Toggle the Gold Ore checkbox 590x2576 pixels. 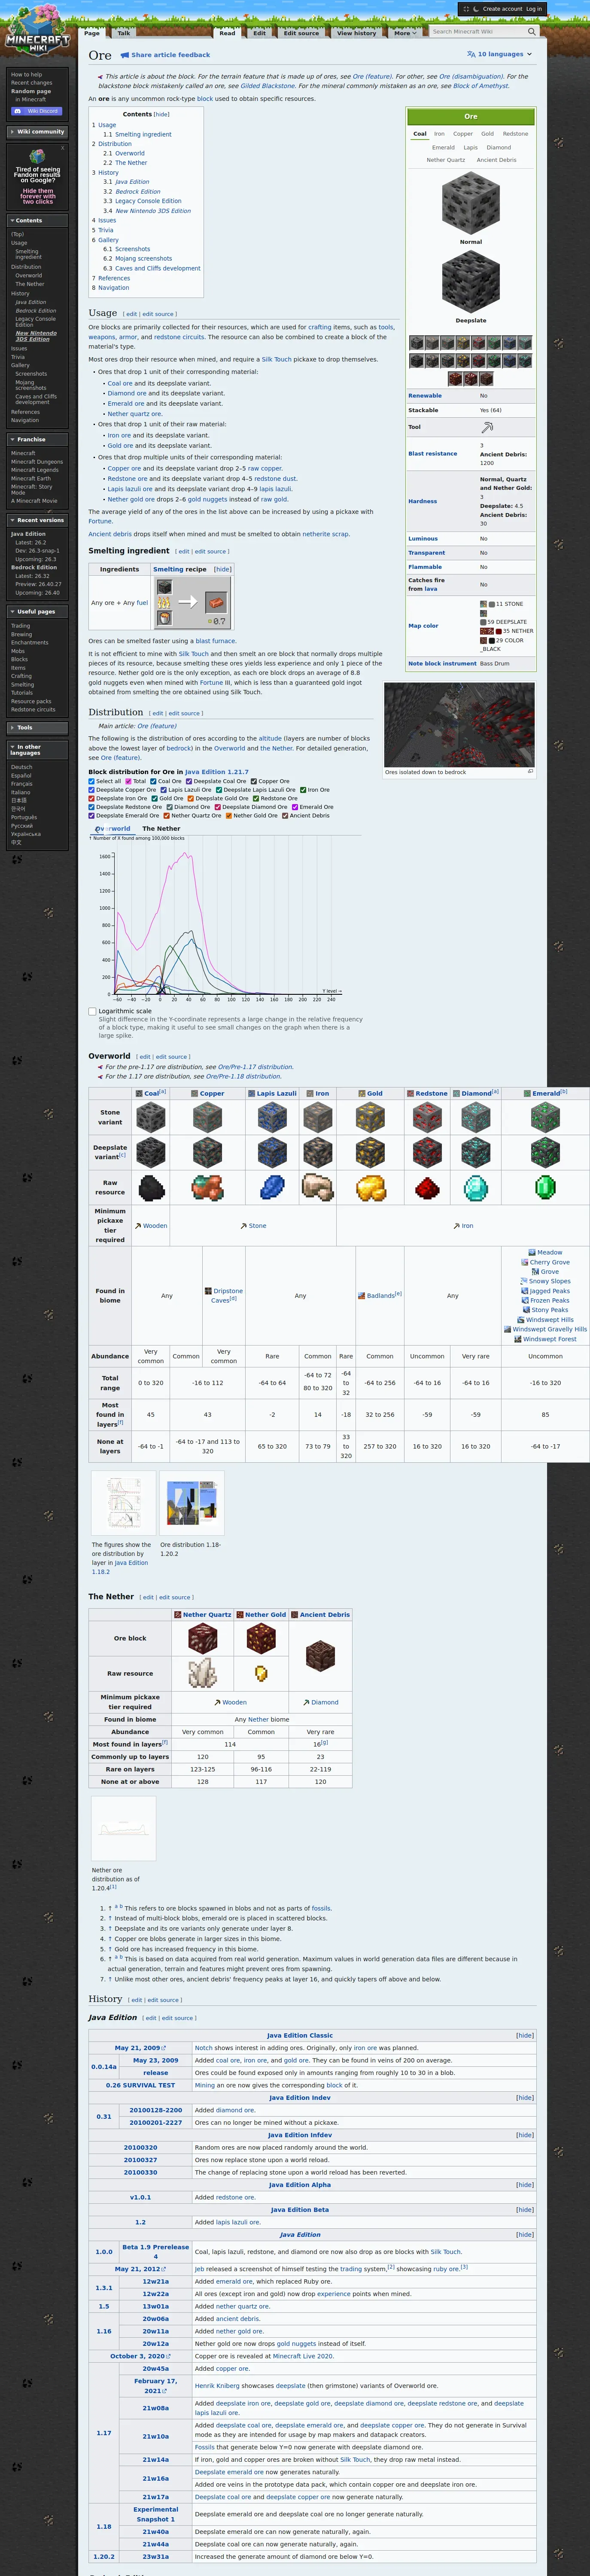tap(155, 798)
